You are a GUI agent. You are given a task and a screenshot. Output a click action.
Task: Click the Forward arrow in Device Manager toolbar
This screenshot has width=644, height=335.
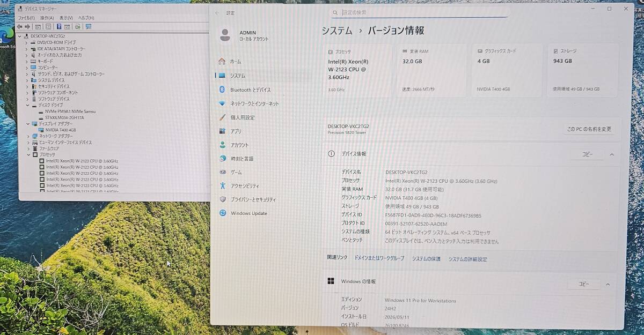27,26
